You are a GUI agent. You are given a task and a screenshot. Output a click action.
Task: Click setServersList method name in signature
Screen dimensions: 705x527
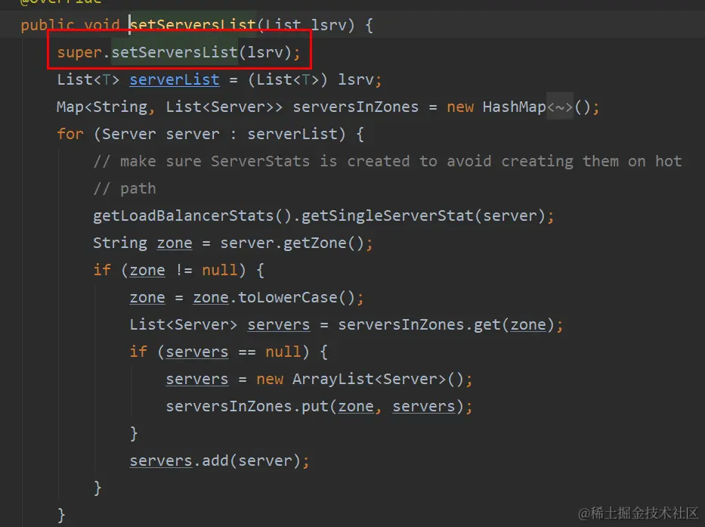pos(193,25)
